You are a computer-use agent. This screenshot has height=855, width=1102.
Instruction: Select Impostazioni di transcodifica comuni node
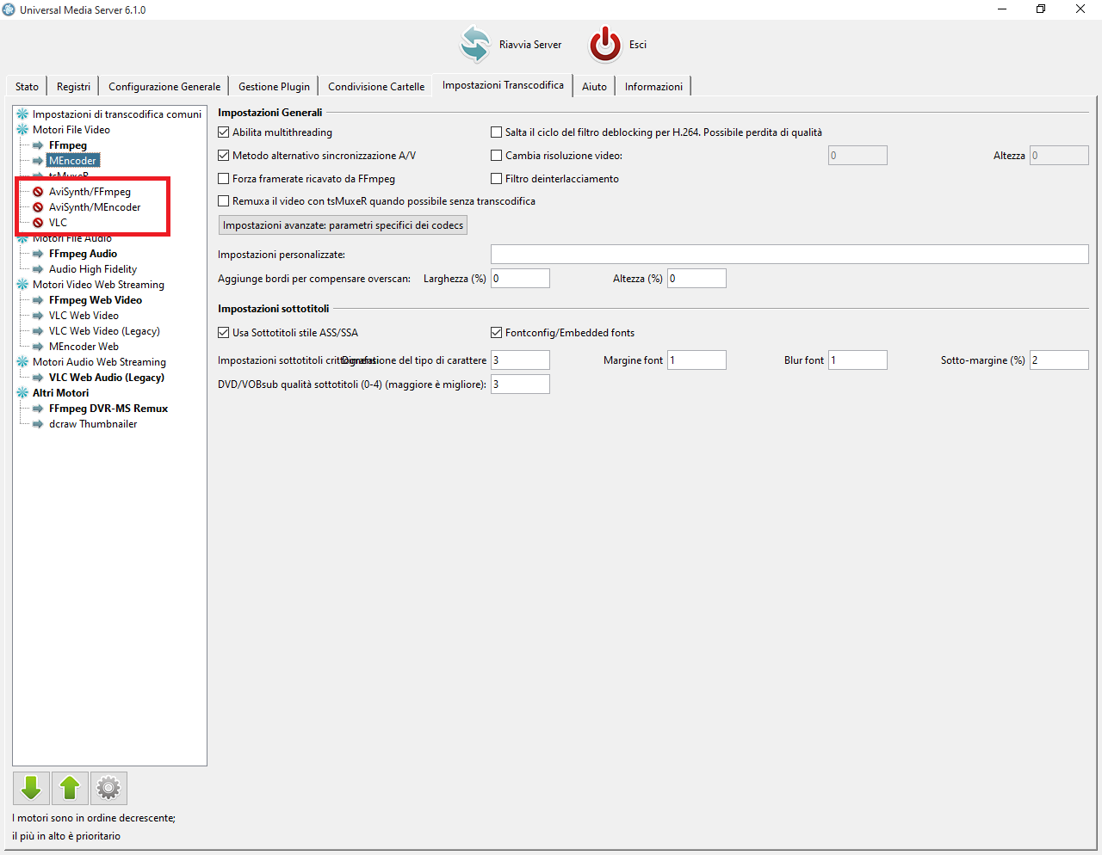117,114
